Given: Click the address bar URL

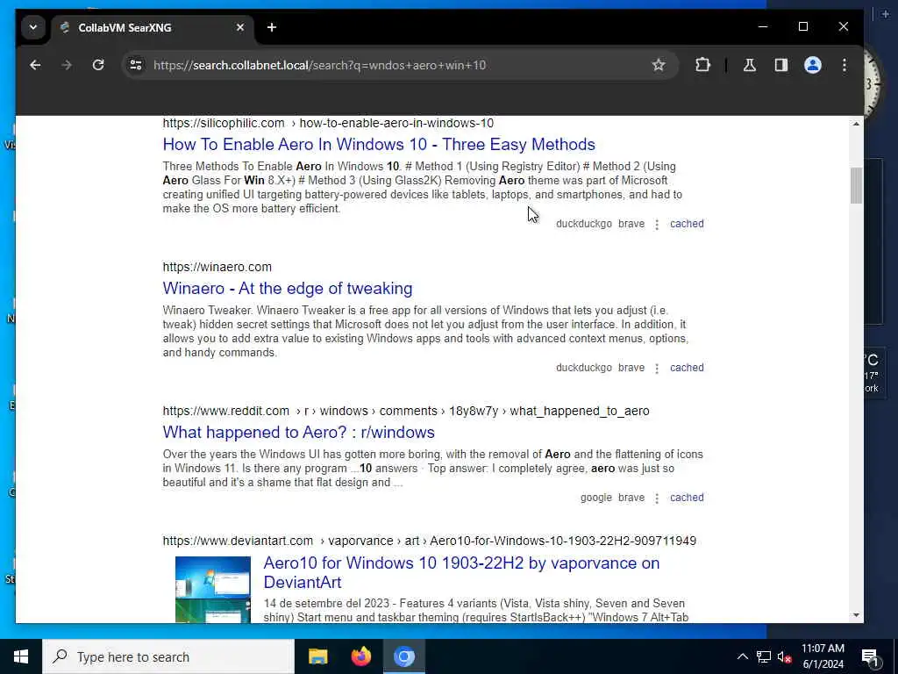Looking at the screenshot, I should pyautogui.click(x=319, y=65).
